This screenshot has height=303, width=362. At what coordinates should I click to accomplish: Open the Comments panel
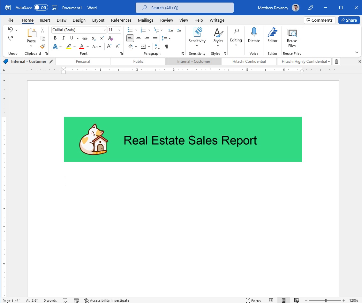coord(320,20)
